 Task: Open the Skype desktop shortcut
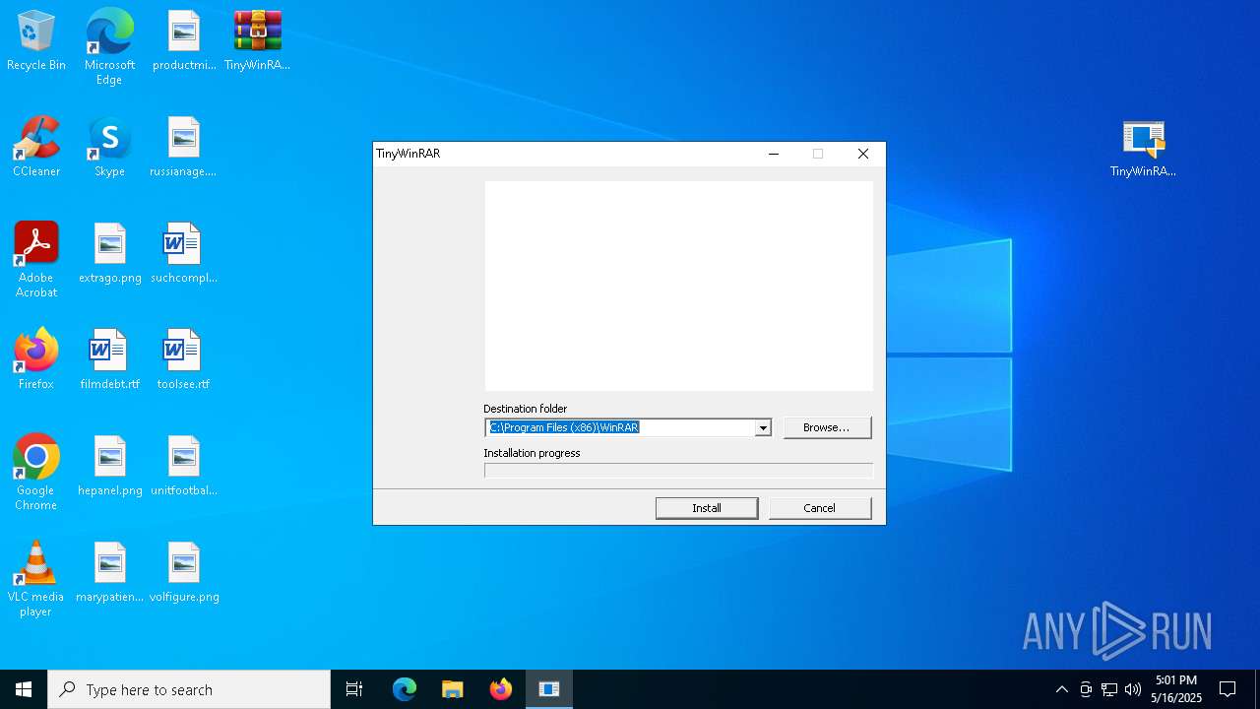(x=109, y=147)
